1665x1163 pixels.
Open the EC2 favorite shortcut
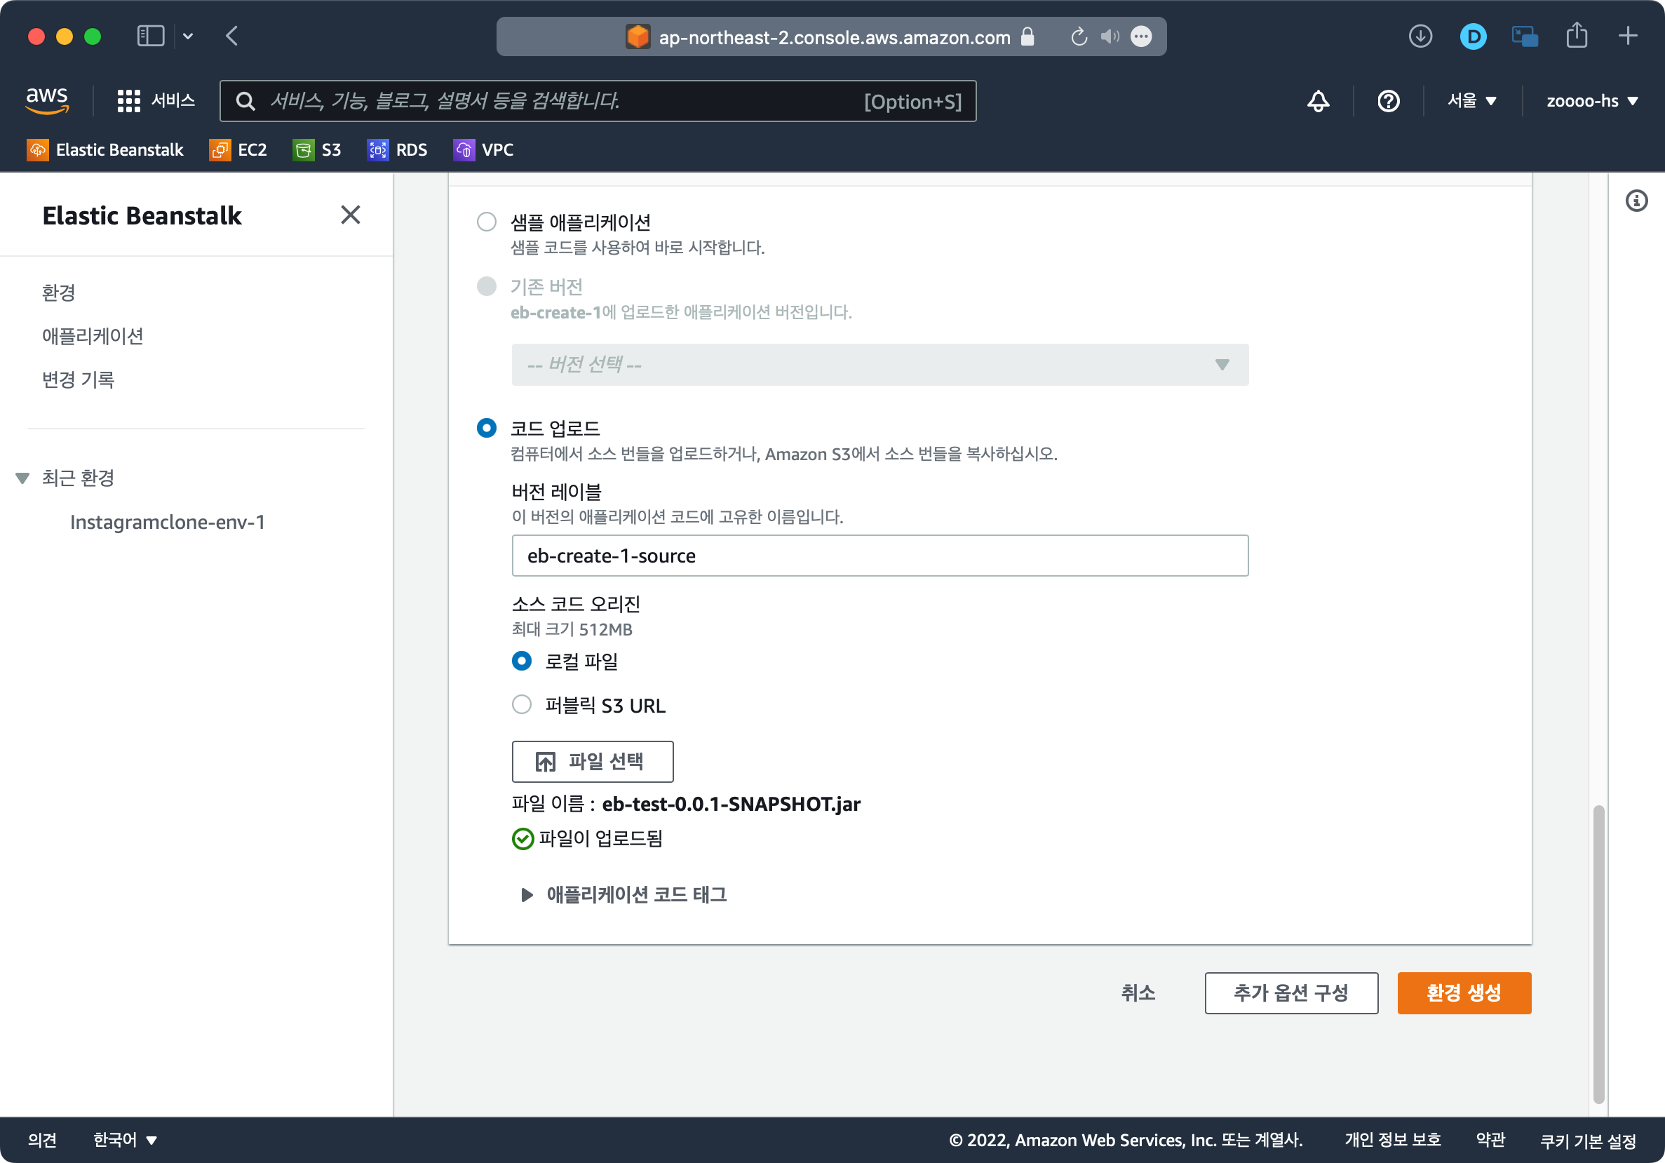[x=238, y=150]
